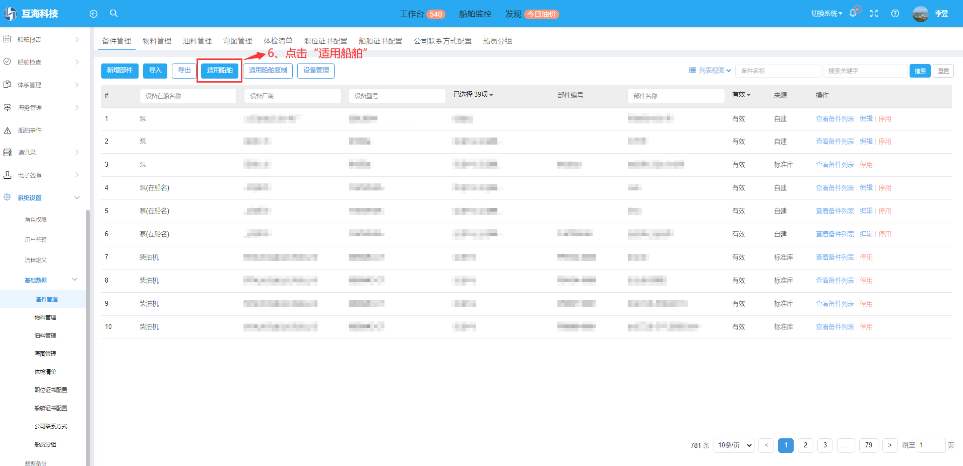This screenshot has width=963, height=466.
Task: Switch to the 体检清单 tab
Action: tap(278, 41)
